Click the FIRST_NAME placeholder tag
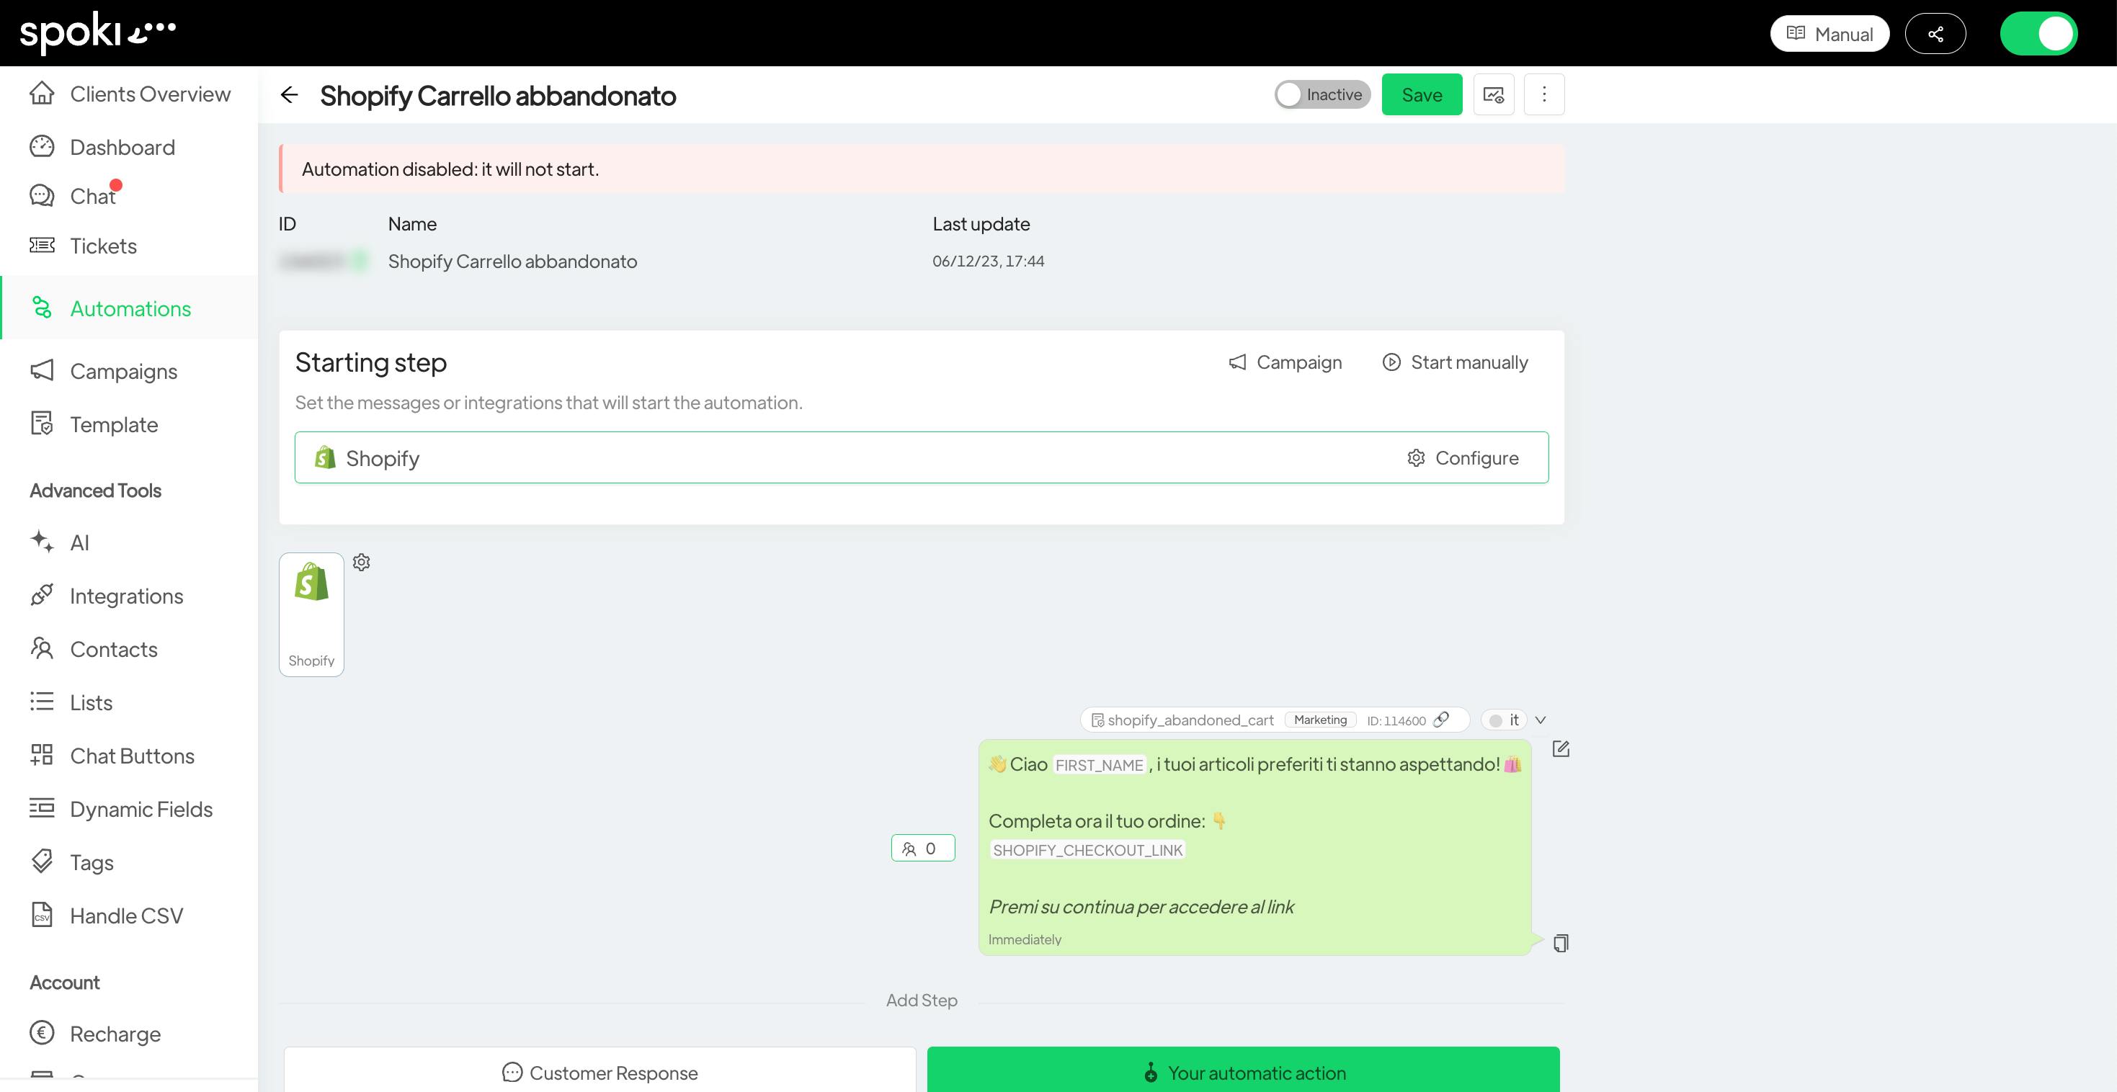Image resolution: width=2117 pixels, height=1092 pixels. [1099, 765]
